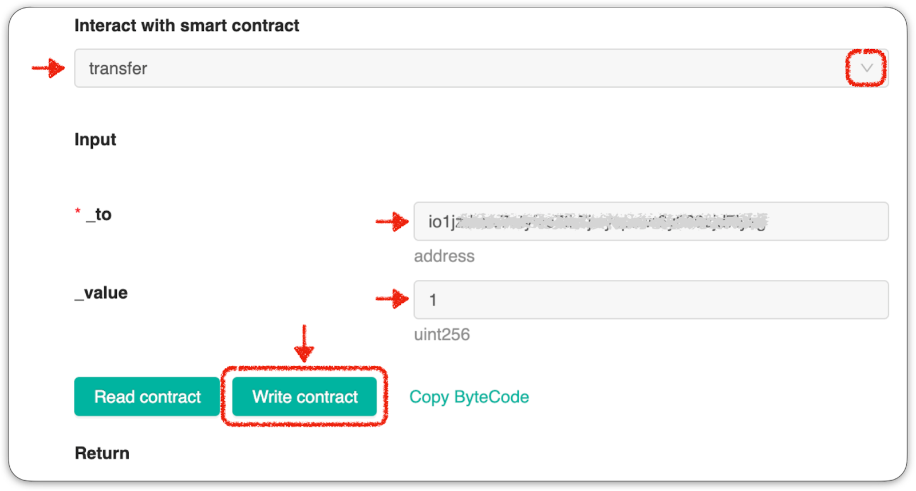Click the _value field label
916x491 pixels.
[101, 293]
